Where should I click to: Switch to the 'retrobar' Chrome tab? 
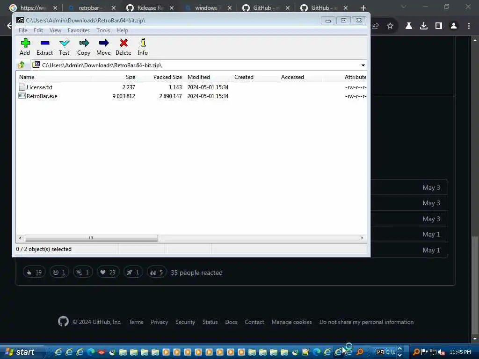pos(92,7)
